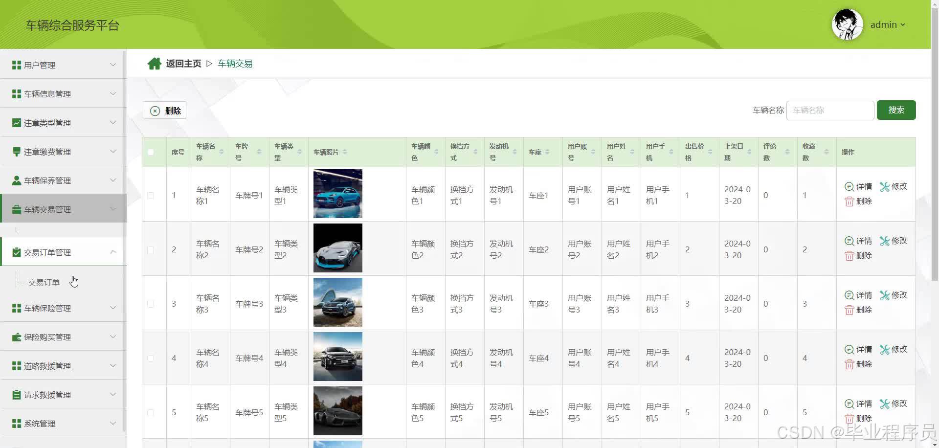Click the circled X icon on 删除 button
The height and width of the screenshot is (448, 939).
(x=155, y=111)
